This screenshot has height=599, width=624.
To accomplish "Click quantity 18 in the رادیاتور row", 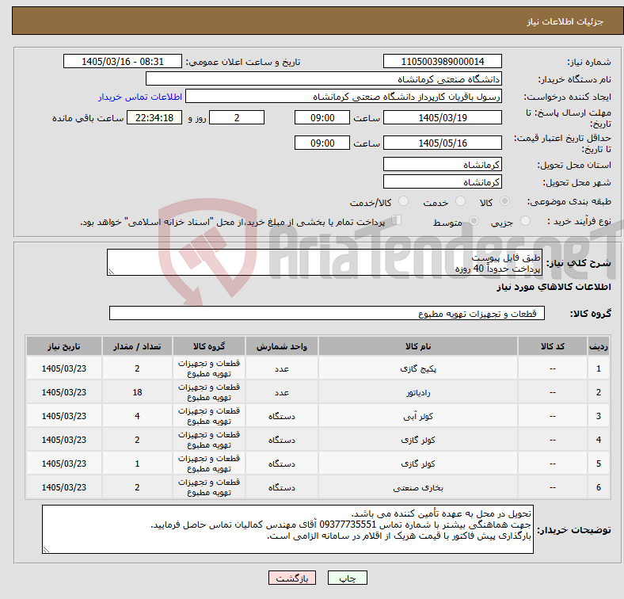I will click(137, 392).
